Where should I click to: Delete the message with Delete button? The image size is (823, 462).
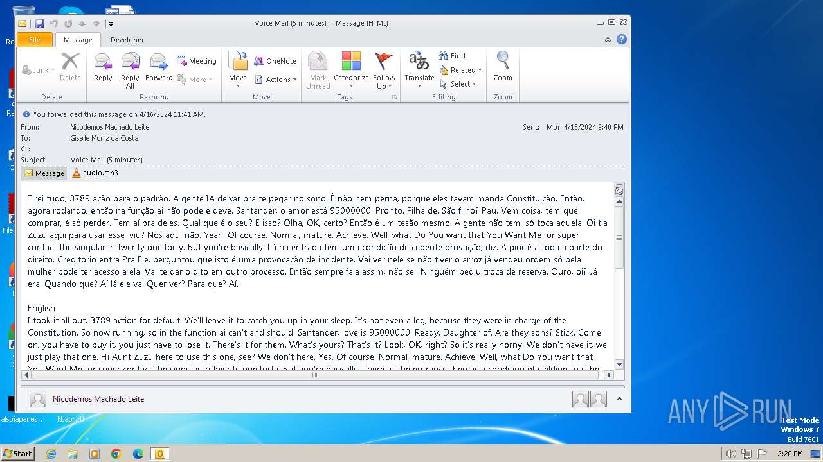tap(70, 67)
